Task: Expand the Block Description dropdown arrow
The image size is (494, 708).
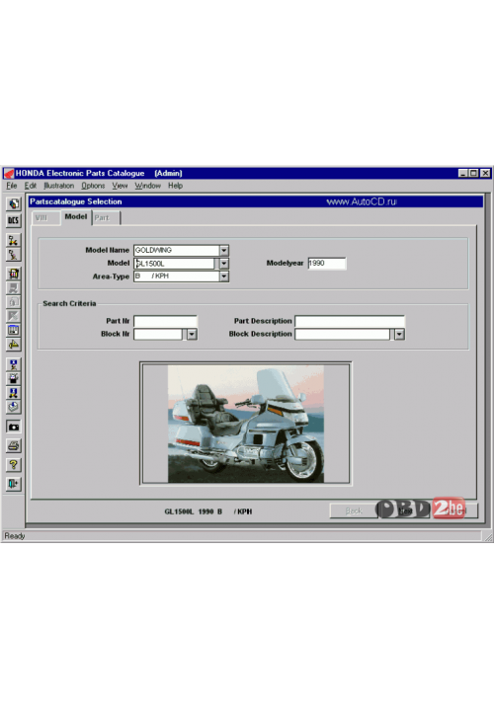Action: pyautogui.click(x=399, y=334)
